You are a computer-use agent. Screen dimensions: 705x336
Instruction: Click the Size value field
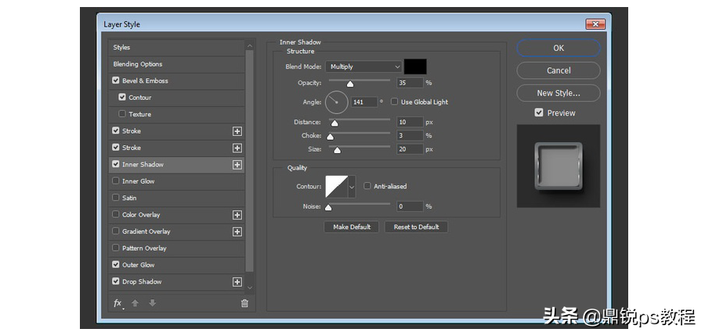[x=410, y=149]
